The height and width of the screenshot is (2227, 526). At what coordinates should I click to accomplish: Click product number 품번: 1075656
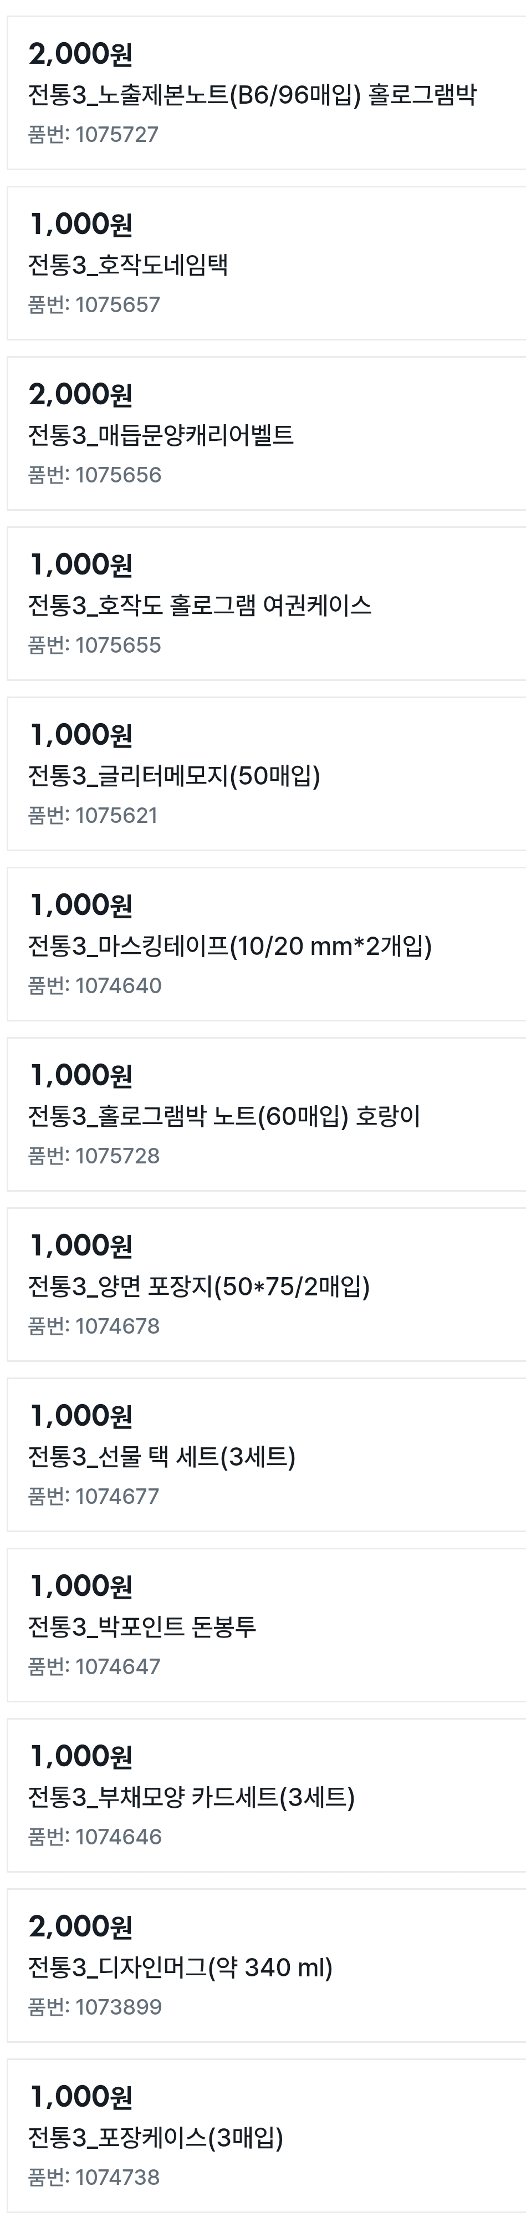94,475
